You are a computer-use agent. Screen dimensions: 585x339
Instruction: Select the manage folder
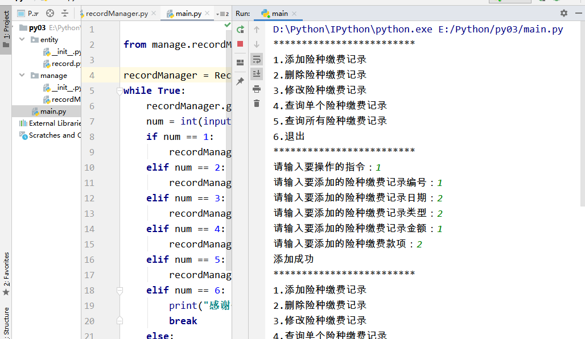tap(49, 75)
